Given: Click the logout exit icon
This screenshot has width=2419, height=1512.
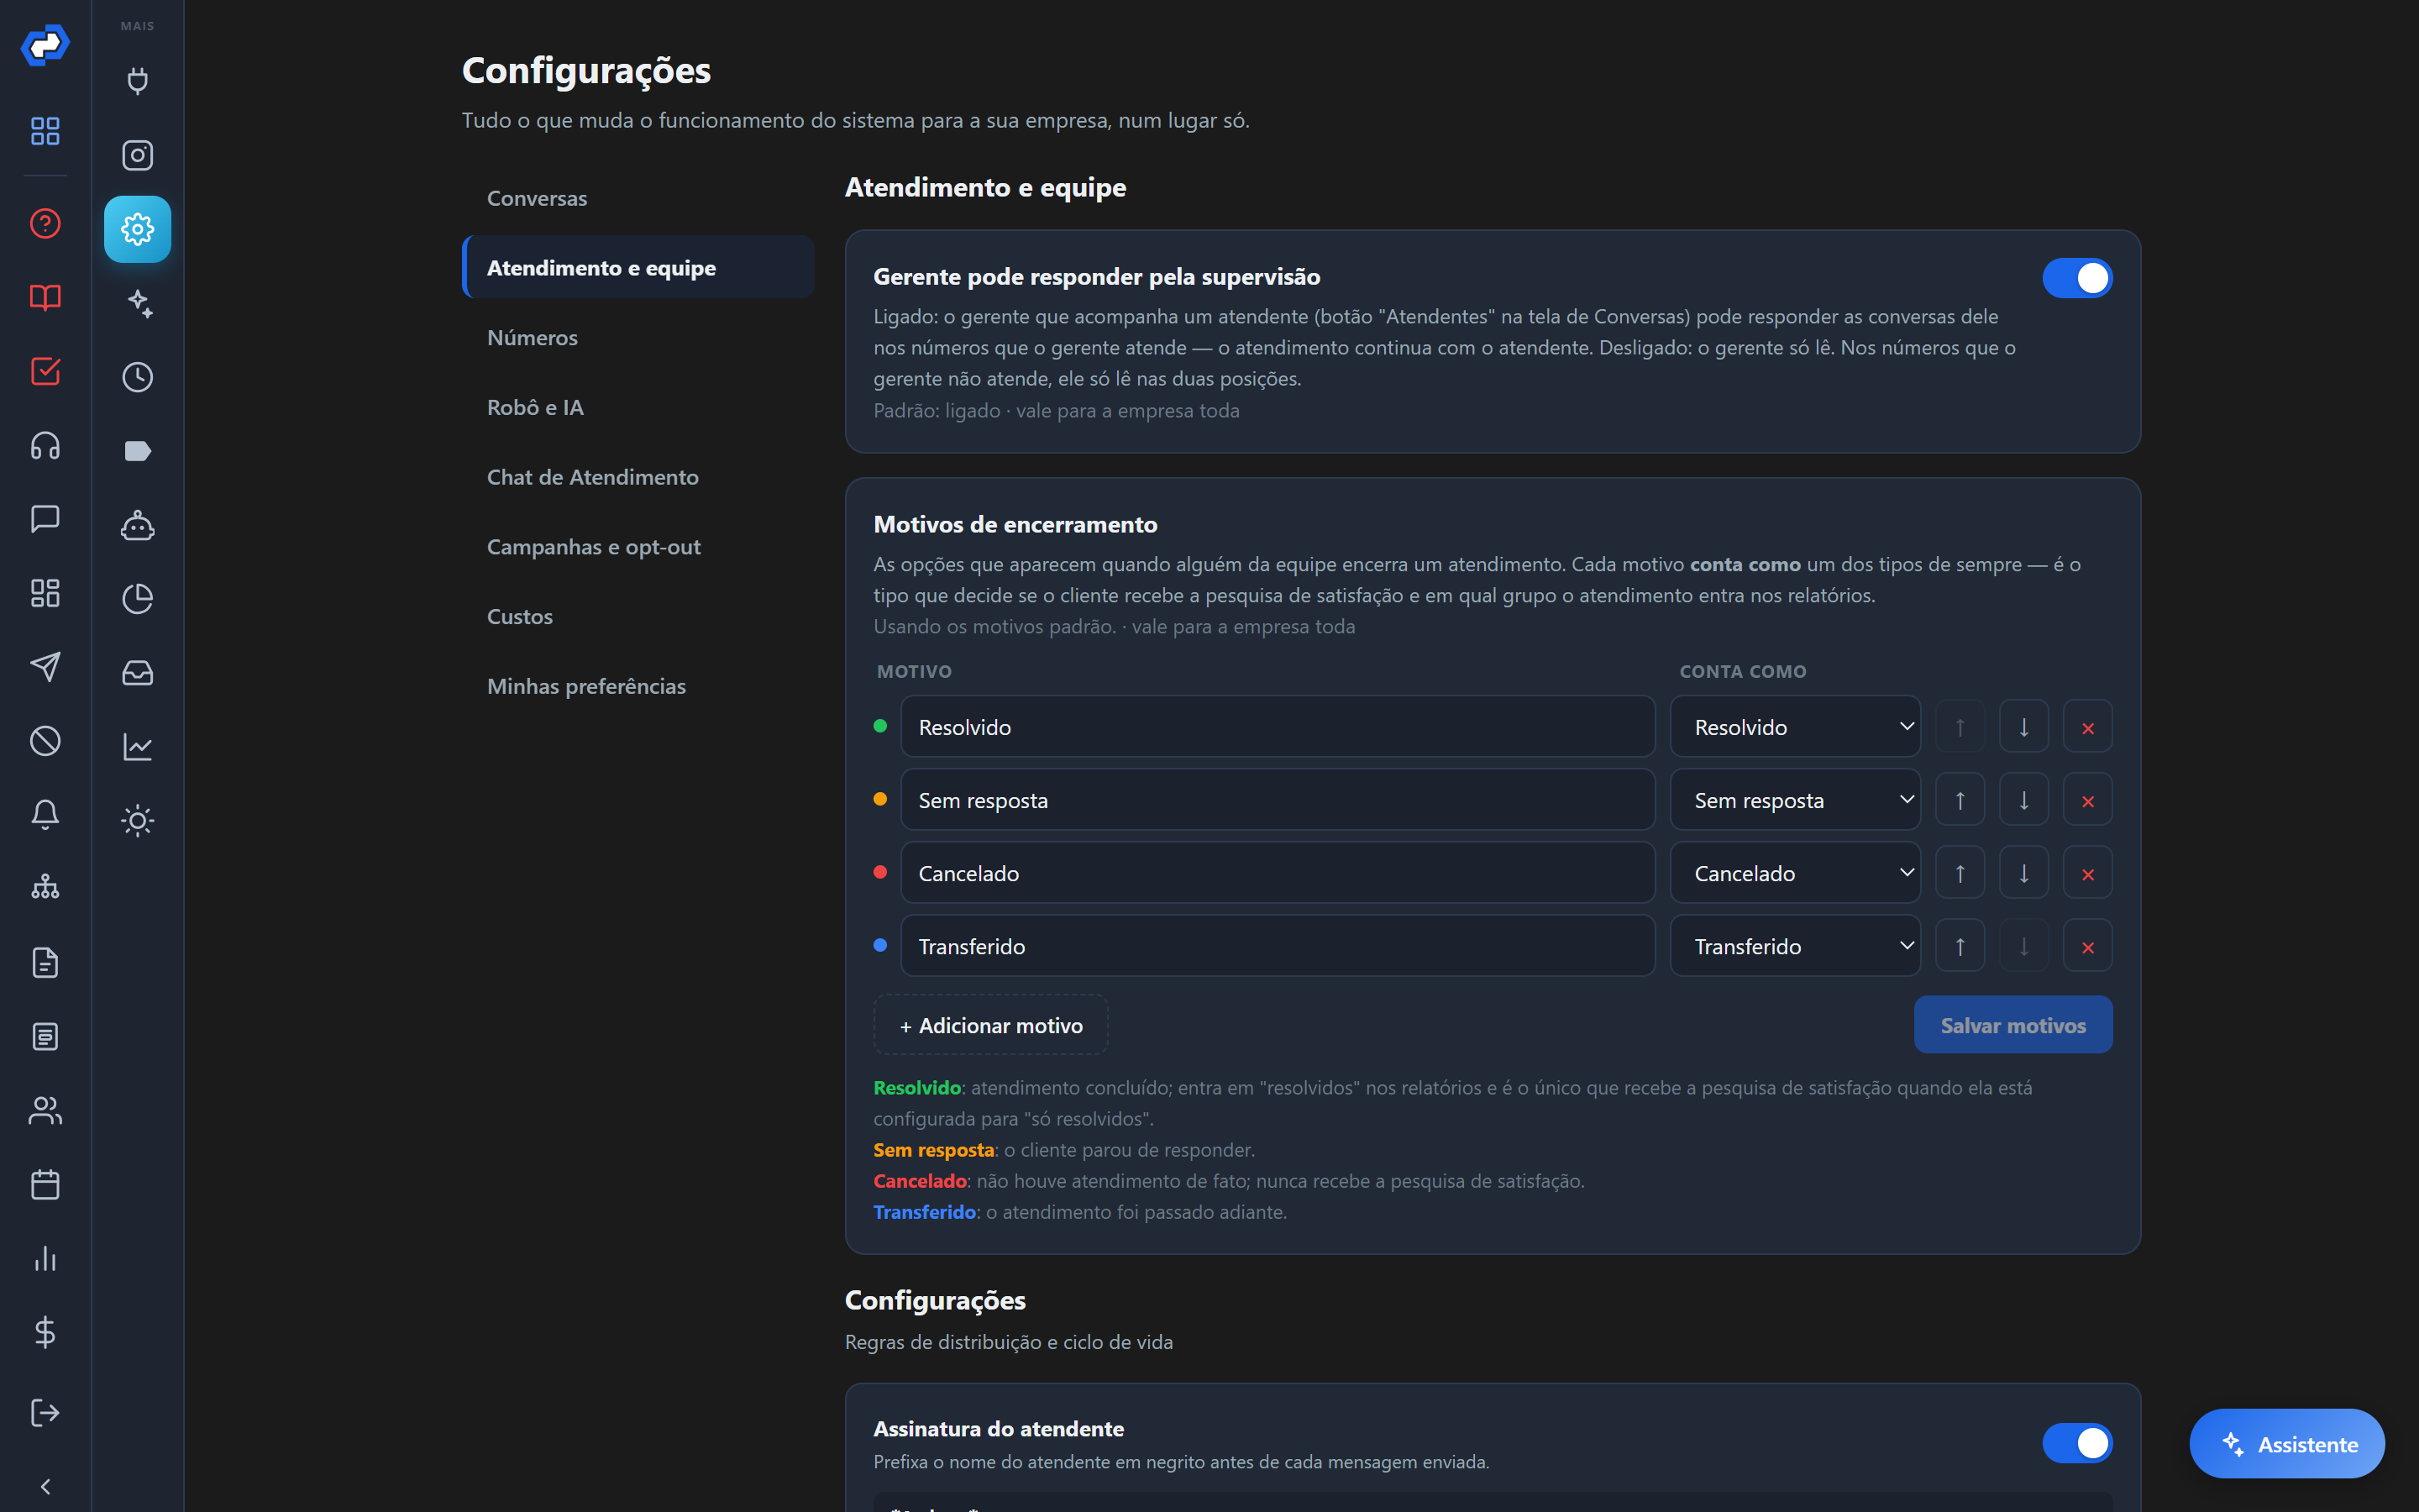Looking at the screenshot, I should (x=45, y=1413).
